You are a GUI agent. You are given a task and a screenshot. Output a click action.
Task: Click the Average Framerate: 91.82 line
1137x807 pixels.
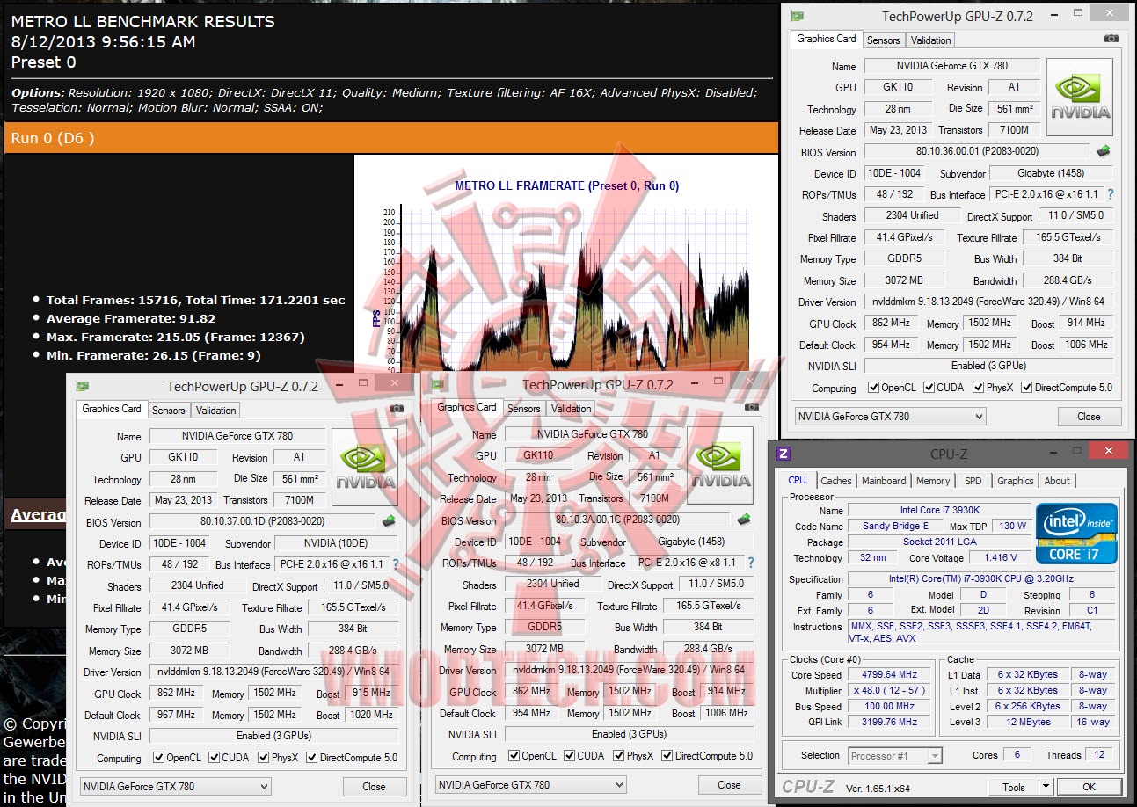pos(131,319)
